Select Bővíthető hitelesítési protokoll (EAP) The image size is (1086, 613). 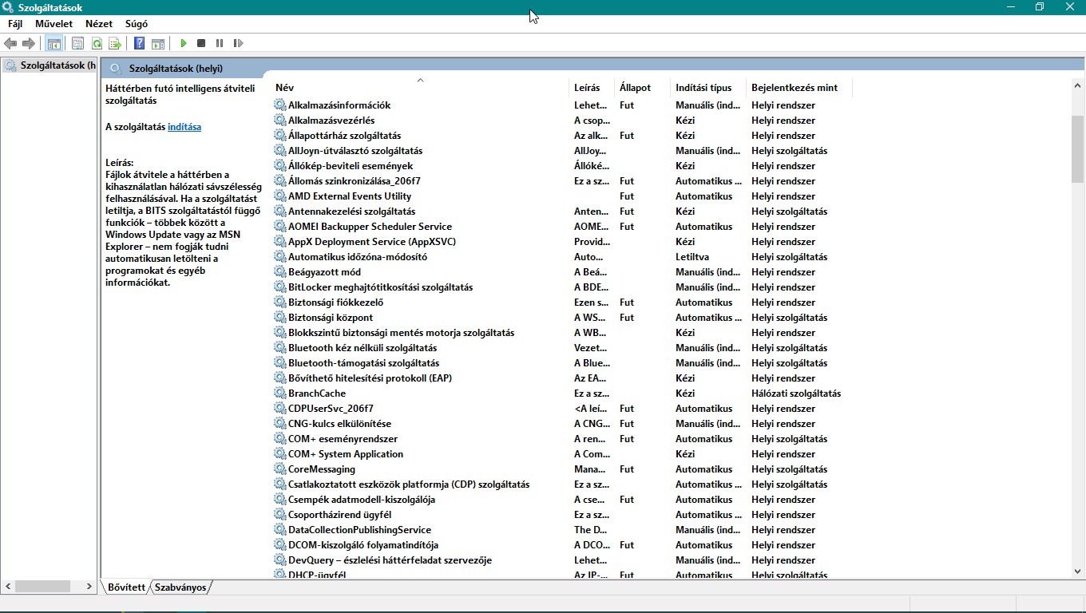coord(562,378)
